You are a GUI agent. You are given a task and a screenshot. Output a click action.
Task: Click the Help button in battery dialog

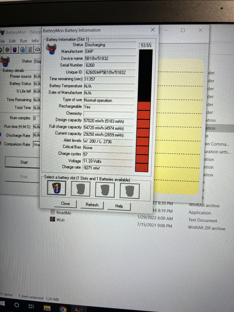[119, 206]
